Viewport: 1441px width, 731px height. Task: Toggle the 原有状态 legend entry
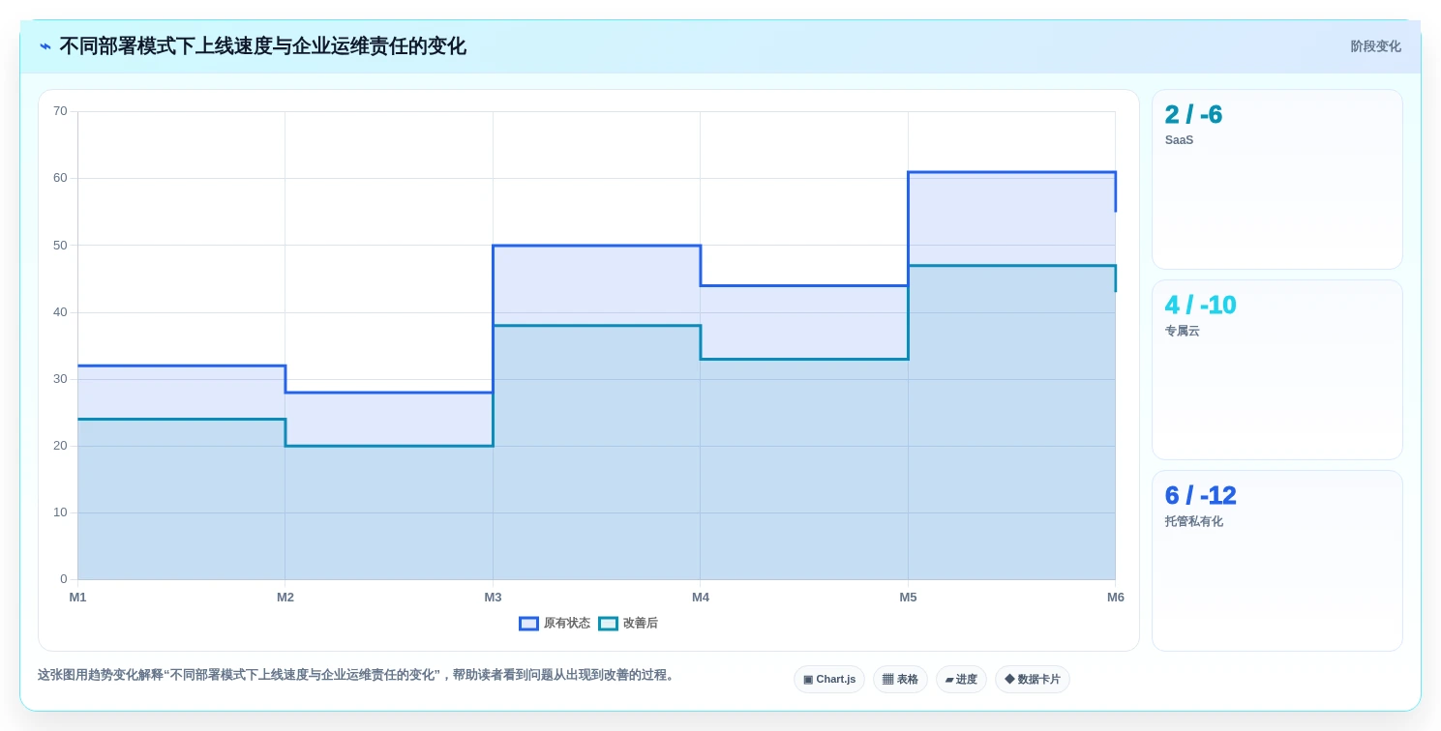pyautogui.click(x=555, y=624)
